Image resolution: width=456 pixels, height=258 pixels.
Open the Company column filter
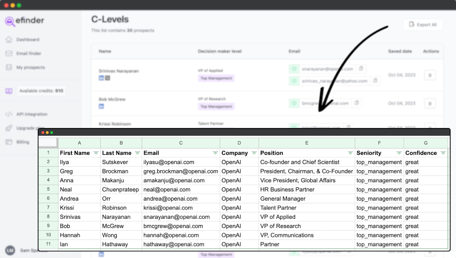click(254, 153)
